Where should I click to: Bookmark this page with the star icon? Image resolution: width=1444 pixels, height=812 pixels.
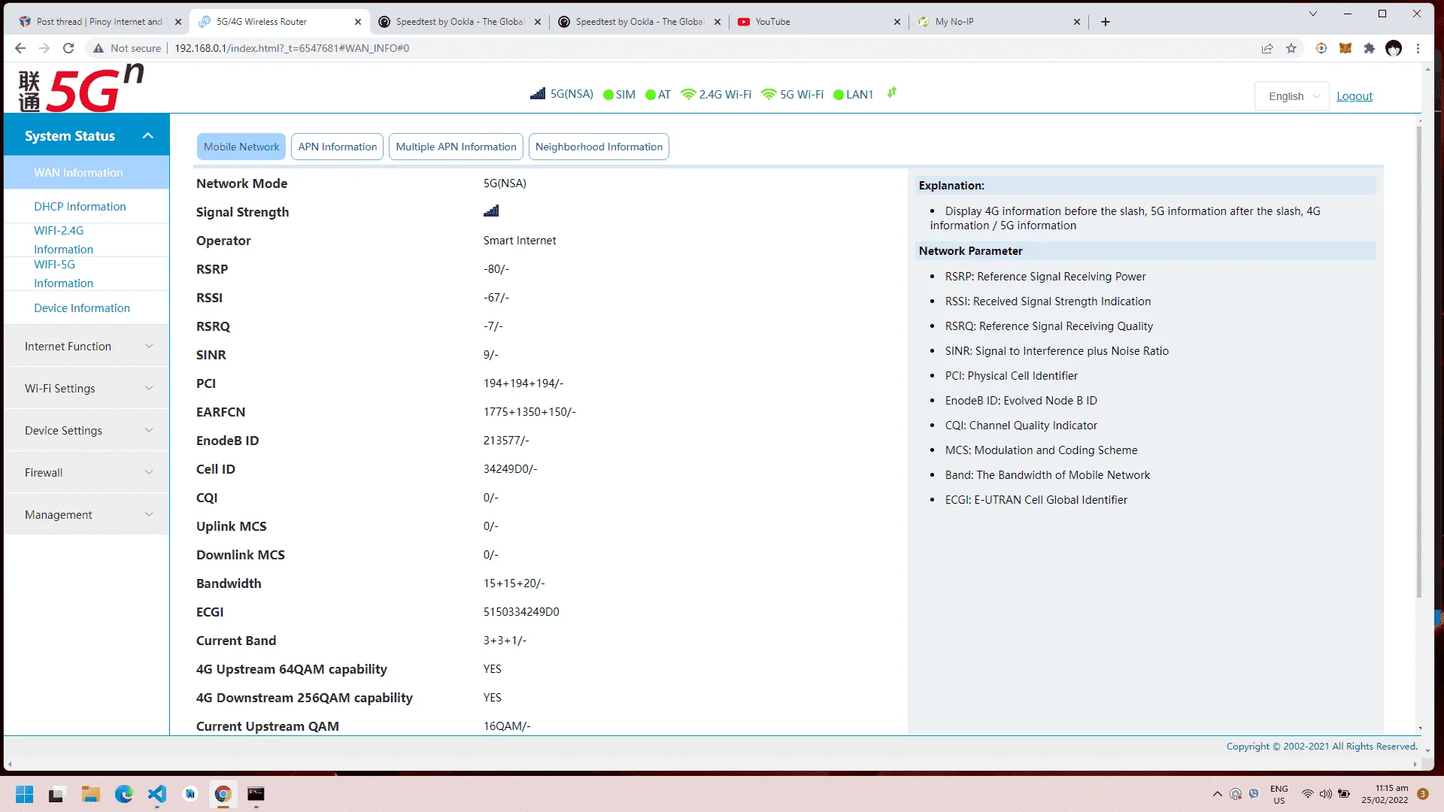pyautogui.click(x=1291, y=48)
